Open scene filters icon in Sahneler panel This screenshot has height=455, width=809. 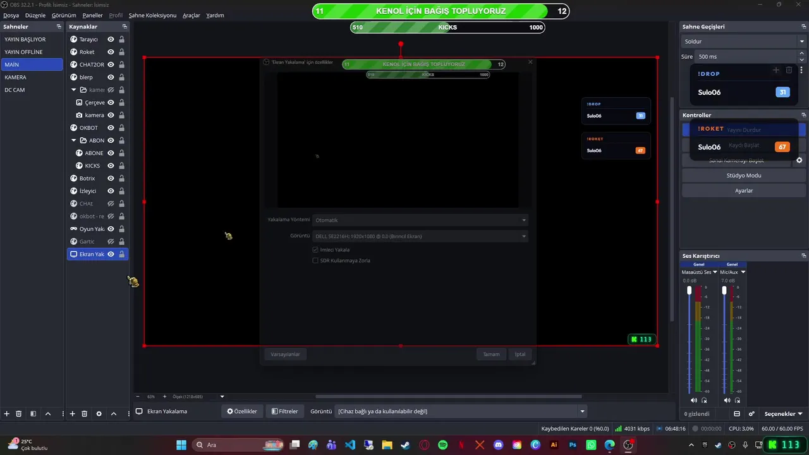(33, 414)
